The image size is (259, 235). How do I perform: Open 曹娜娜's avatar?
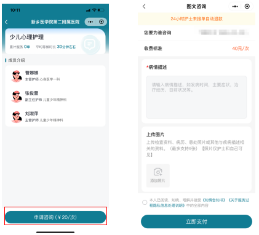[x=17, y=76]
